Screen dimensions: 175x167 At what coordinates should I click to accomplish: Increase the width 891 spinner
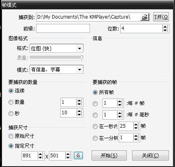[x=41, y=154]
